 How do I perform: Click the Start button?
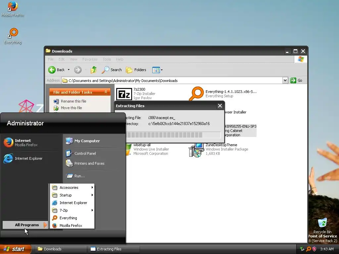(x=15, y=249)
